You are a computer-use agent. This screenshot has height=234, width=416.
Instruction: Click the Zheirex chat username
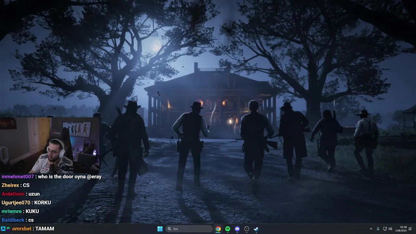(x=10, y=185)
